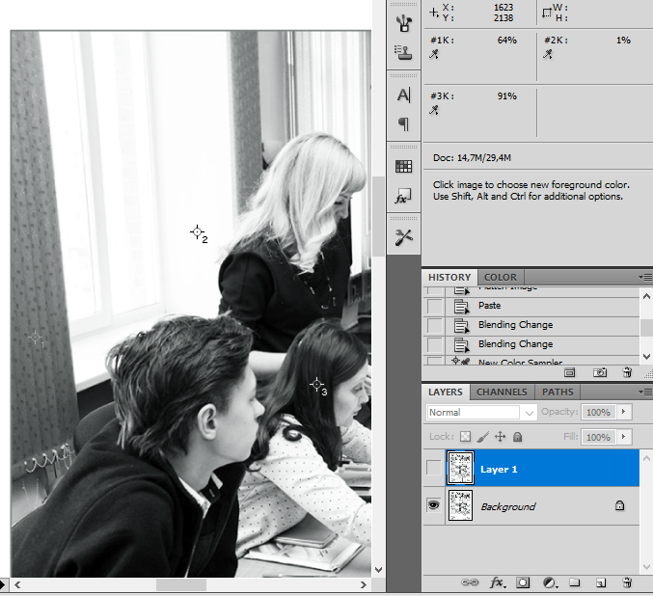Screen dimensions: 653x596
Task: Open #2K sampler eyedropper mode menu
Action: [548, 54]
